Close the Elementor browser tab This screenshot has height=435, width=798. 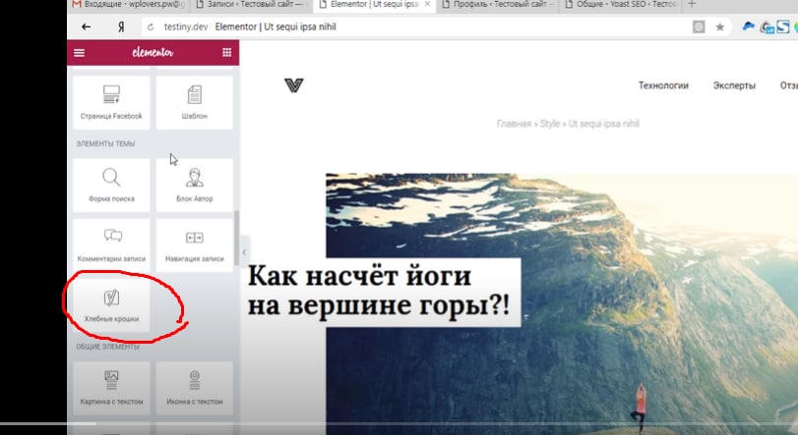427,4
